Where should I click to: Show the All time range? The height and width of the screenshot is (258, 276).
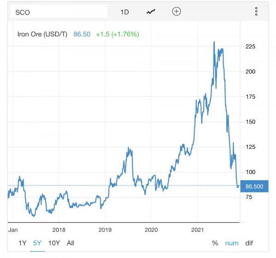(70, 243)
